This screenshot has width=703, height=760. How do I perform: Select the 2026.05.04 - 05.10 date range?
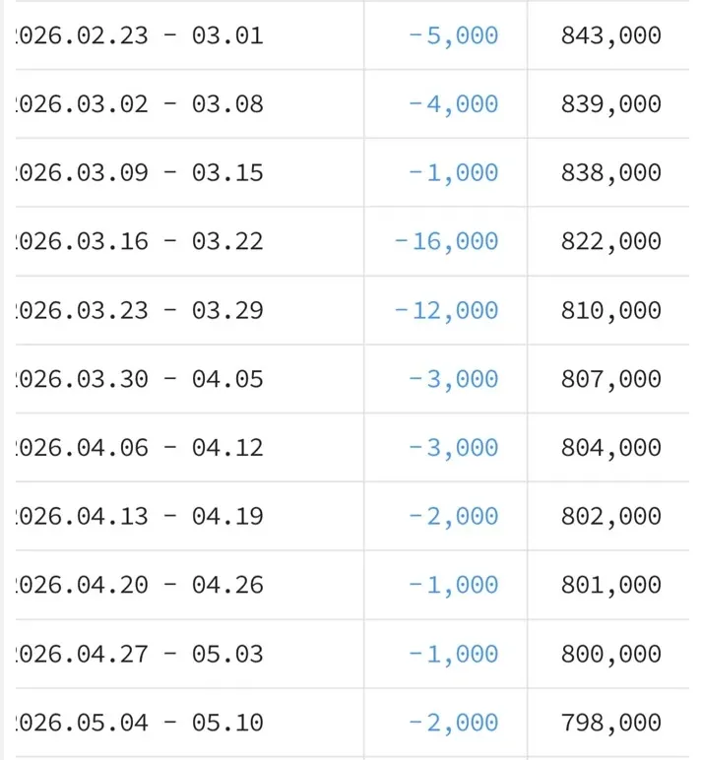139,723
